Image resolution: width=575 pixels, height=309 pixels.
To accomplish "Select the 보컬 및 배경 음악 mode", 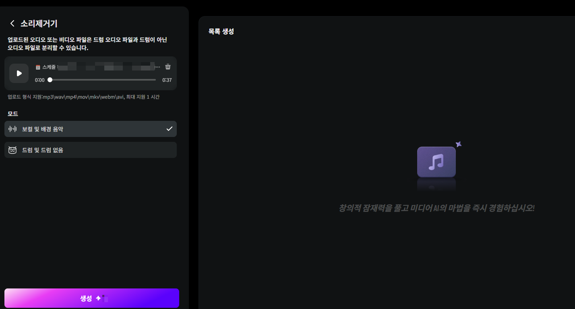I will point(91,129).
